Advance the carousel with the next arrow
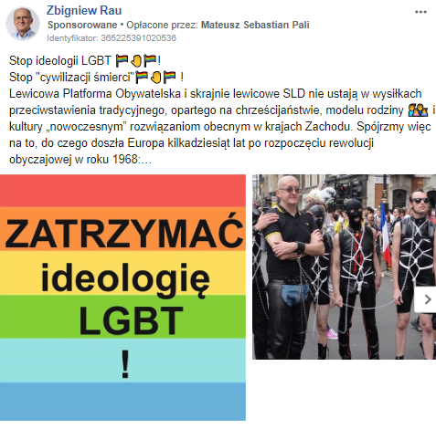The width and height of the screenshot is (436, 429). (x=427, y=299)
